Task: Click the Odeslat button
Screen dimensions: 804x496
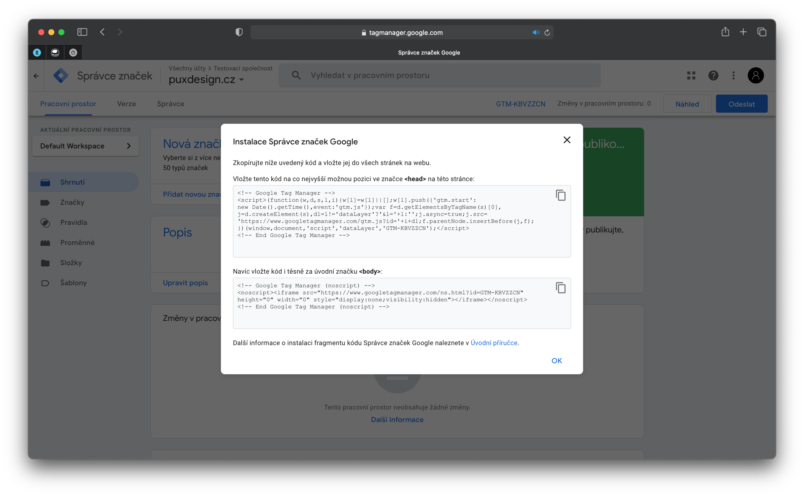Action: pos(741,104)
